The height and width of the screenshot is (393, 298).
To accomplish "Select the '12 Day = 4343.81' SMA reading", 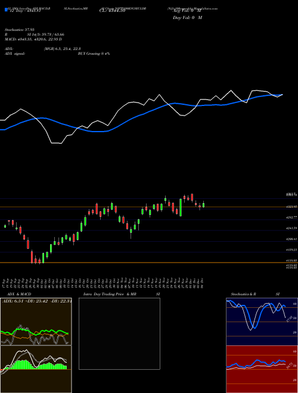I will 25,11.
